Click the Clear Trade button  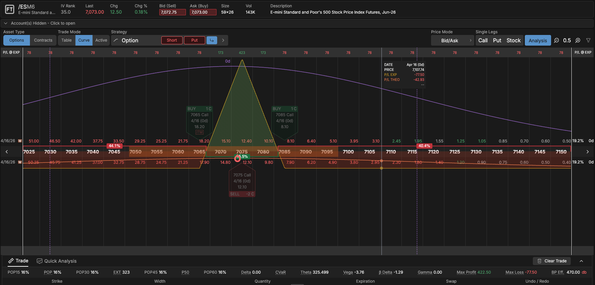tap(552, 261)
